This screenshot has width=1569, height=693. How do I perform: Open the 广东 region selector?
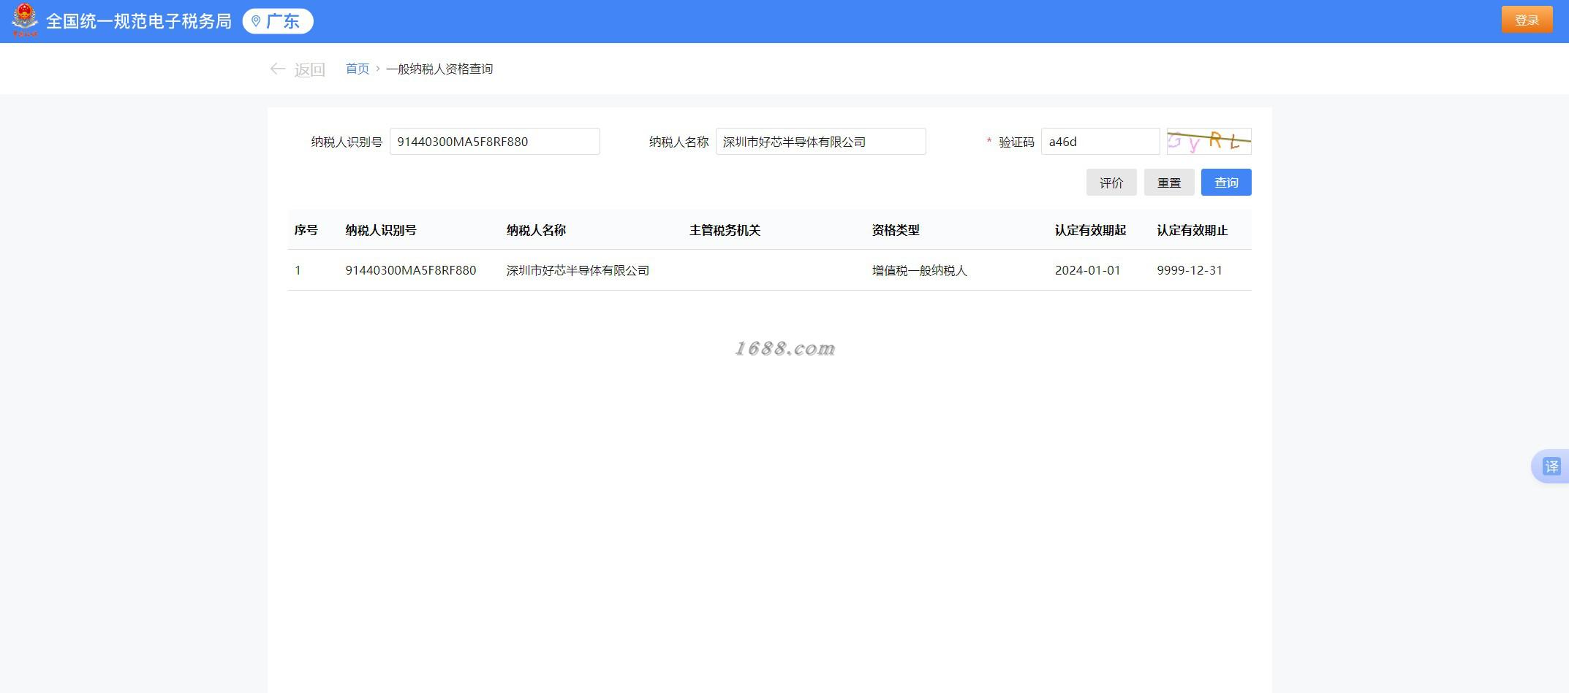click(278, 21)
